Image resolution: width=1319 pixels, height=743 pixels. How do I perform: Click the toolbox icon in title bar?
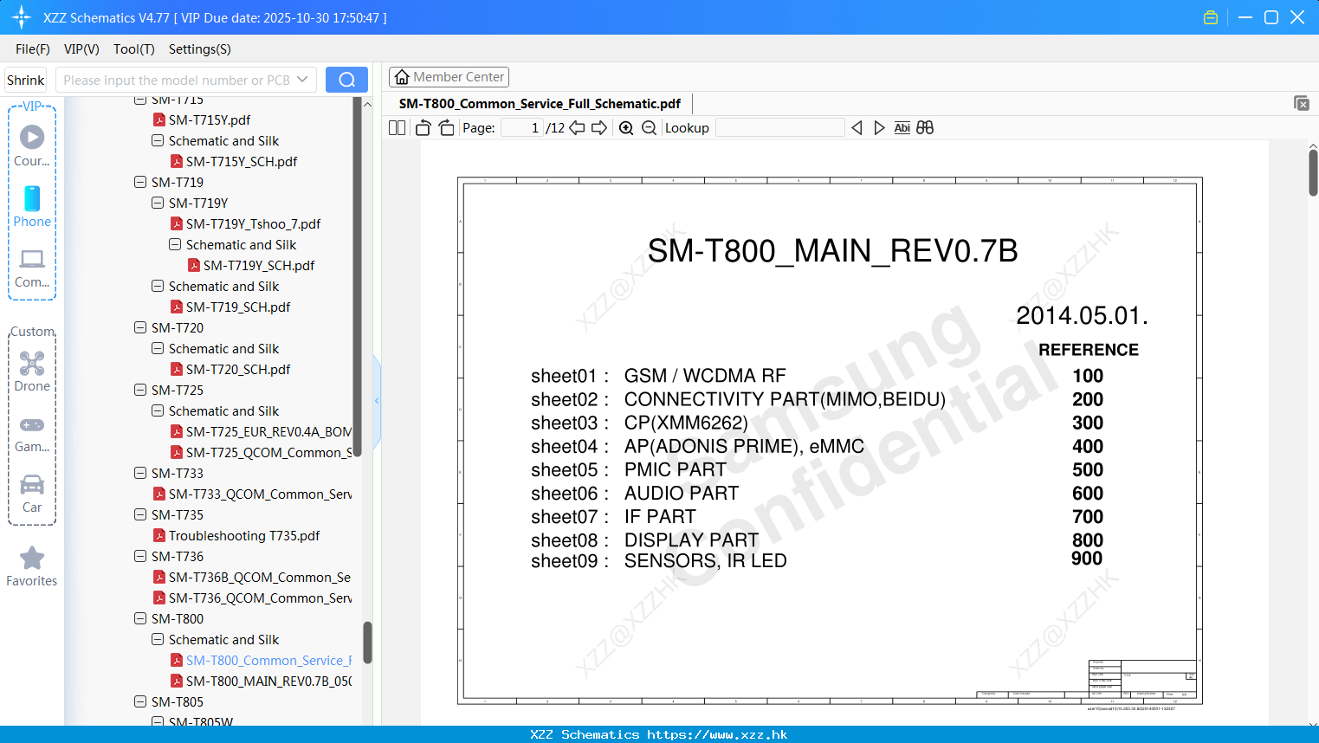coord(1211,17)
